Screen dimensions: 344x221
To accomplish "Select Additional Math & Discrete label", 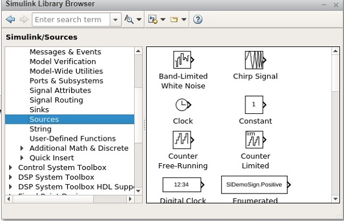I will [79, 148].
